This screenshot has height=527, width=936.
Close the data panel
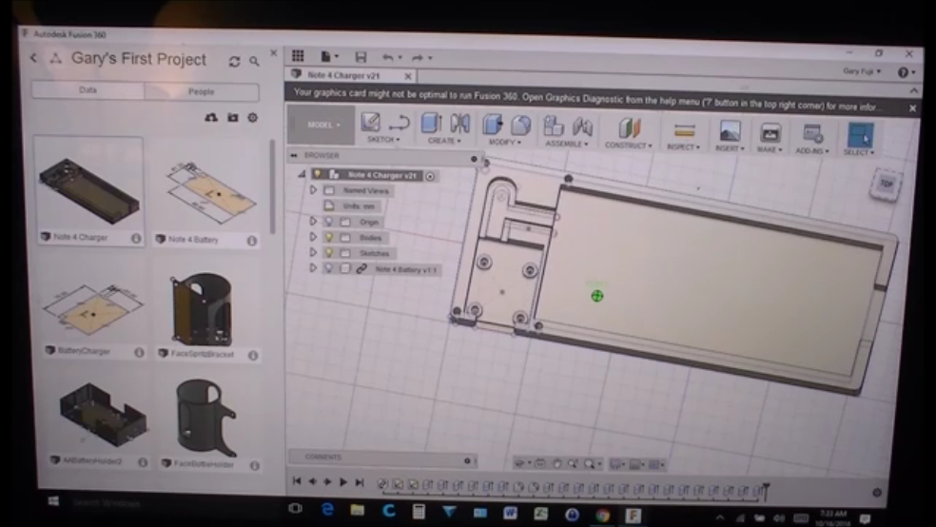pos(273,52)
